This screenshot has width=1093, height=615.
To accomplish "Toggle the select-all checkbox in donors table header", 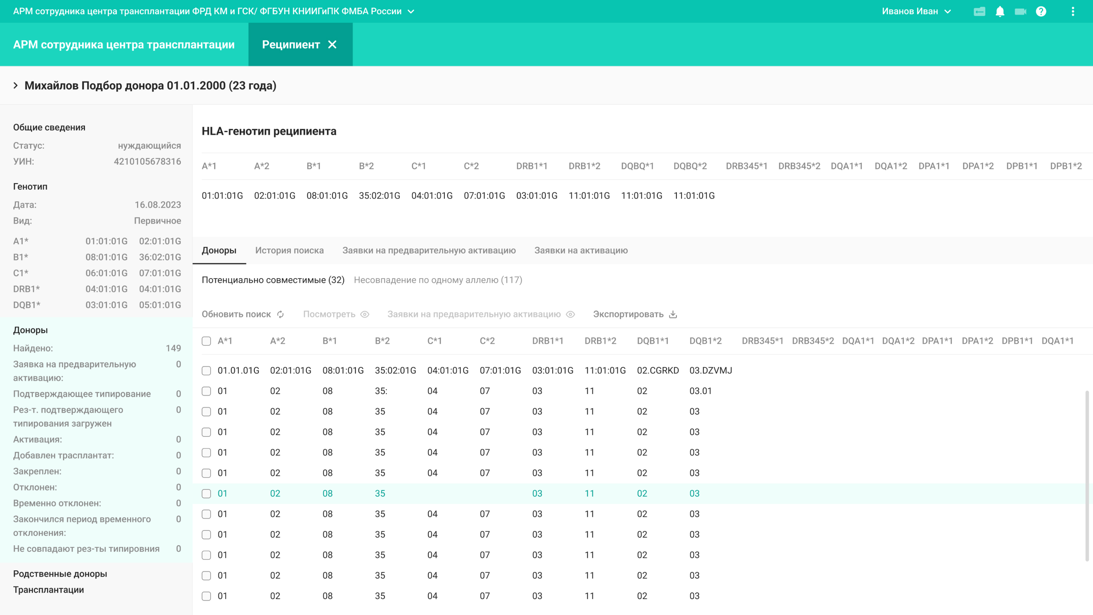I will [x=206, y=341].
